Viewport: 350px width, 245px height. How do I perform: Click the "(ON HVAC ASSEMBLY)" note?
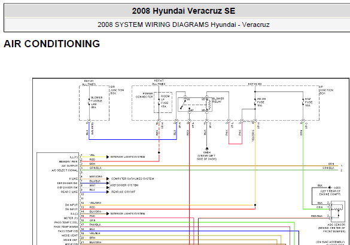tap(330, 242)
